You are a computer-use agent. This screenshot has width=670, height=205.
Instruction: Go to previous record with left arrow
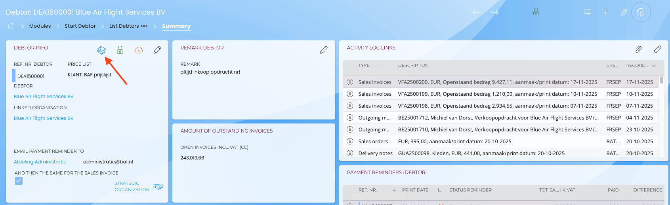click(x=477, y=13)
